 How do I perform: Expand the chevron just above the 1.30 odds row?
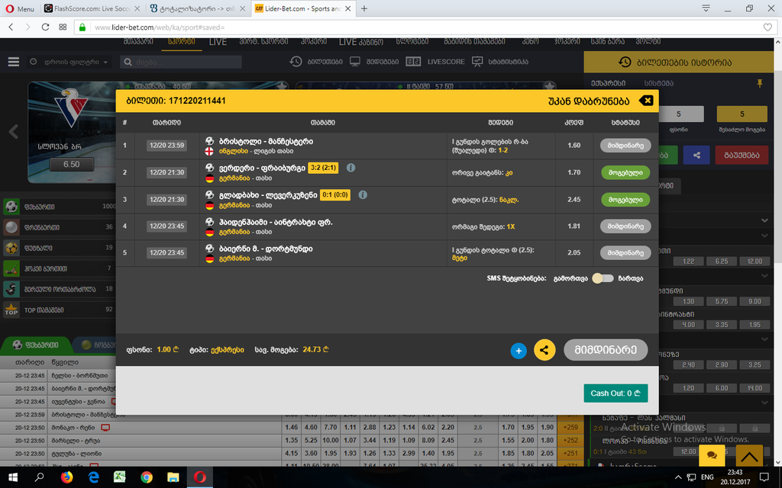764,275
